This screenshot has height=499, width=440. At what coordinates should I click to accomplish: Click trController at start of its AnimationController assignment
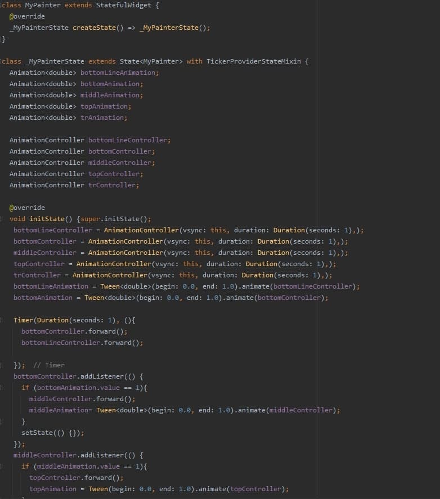coord(37,275)
